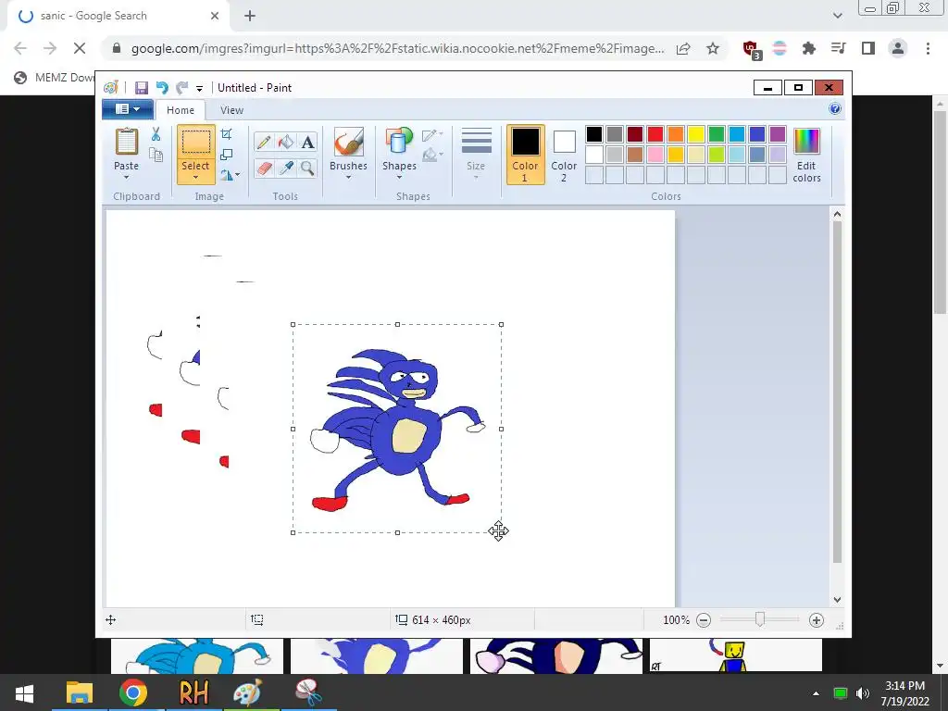This screenshot has height=711, width=948.
Task: Open the Chrome Extensions puzzle icon
Action: click(809, 48)
